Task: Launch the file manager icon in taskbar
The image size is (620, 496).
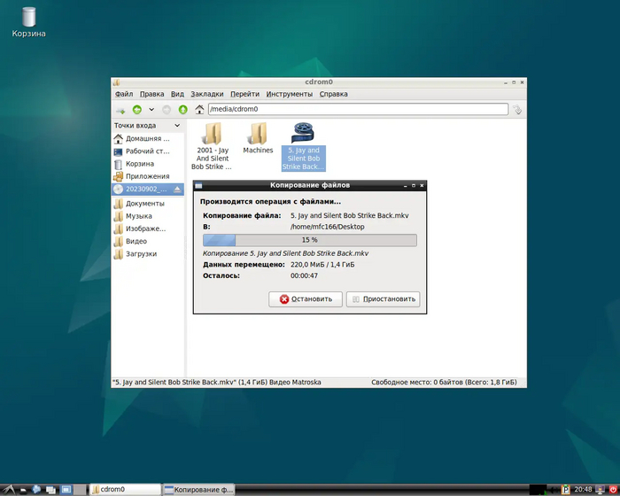Action: point(23,490)
